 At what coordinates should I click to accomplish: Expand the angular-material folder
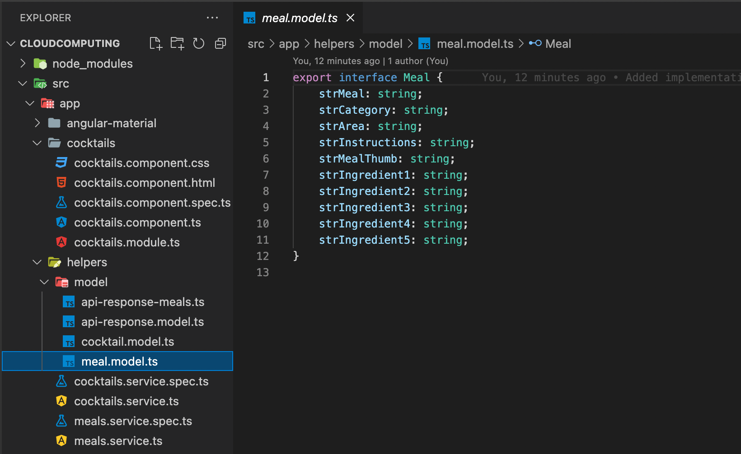[38, 123]
